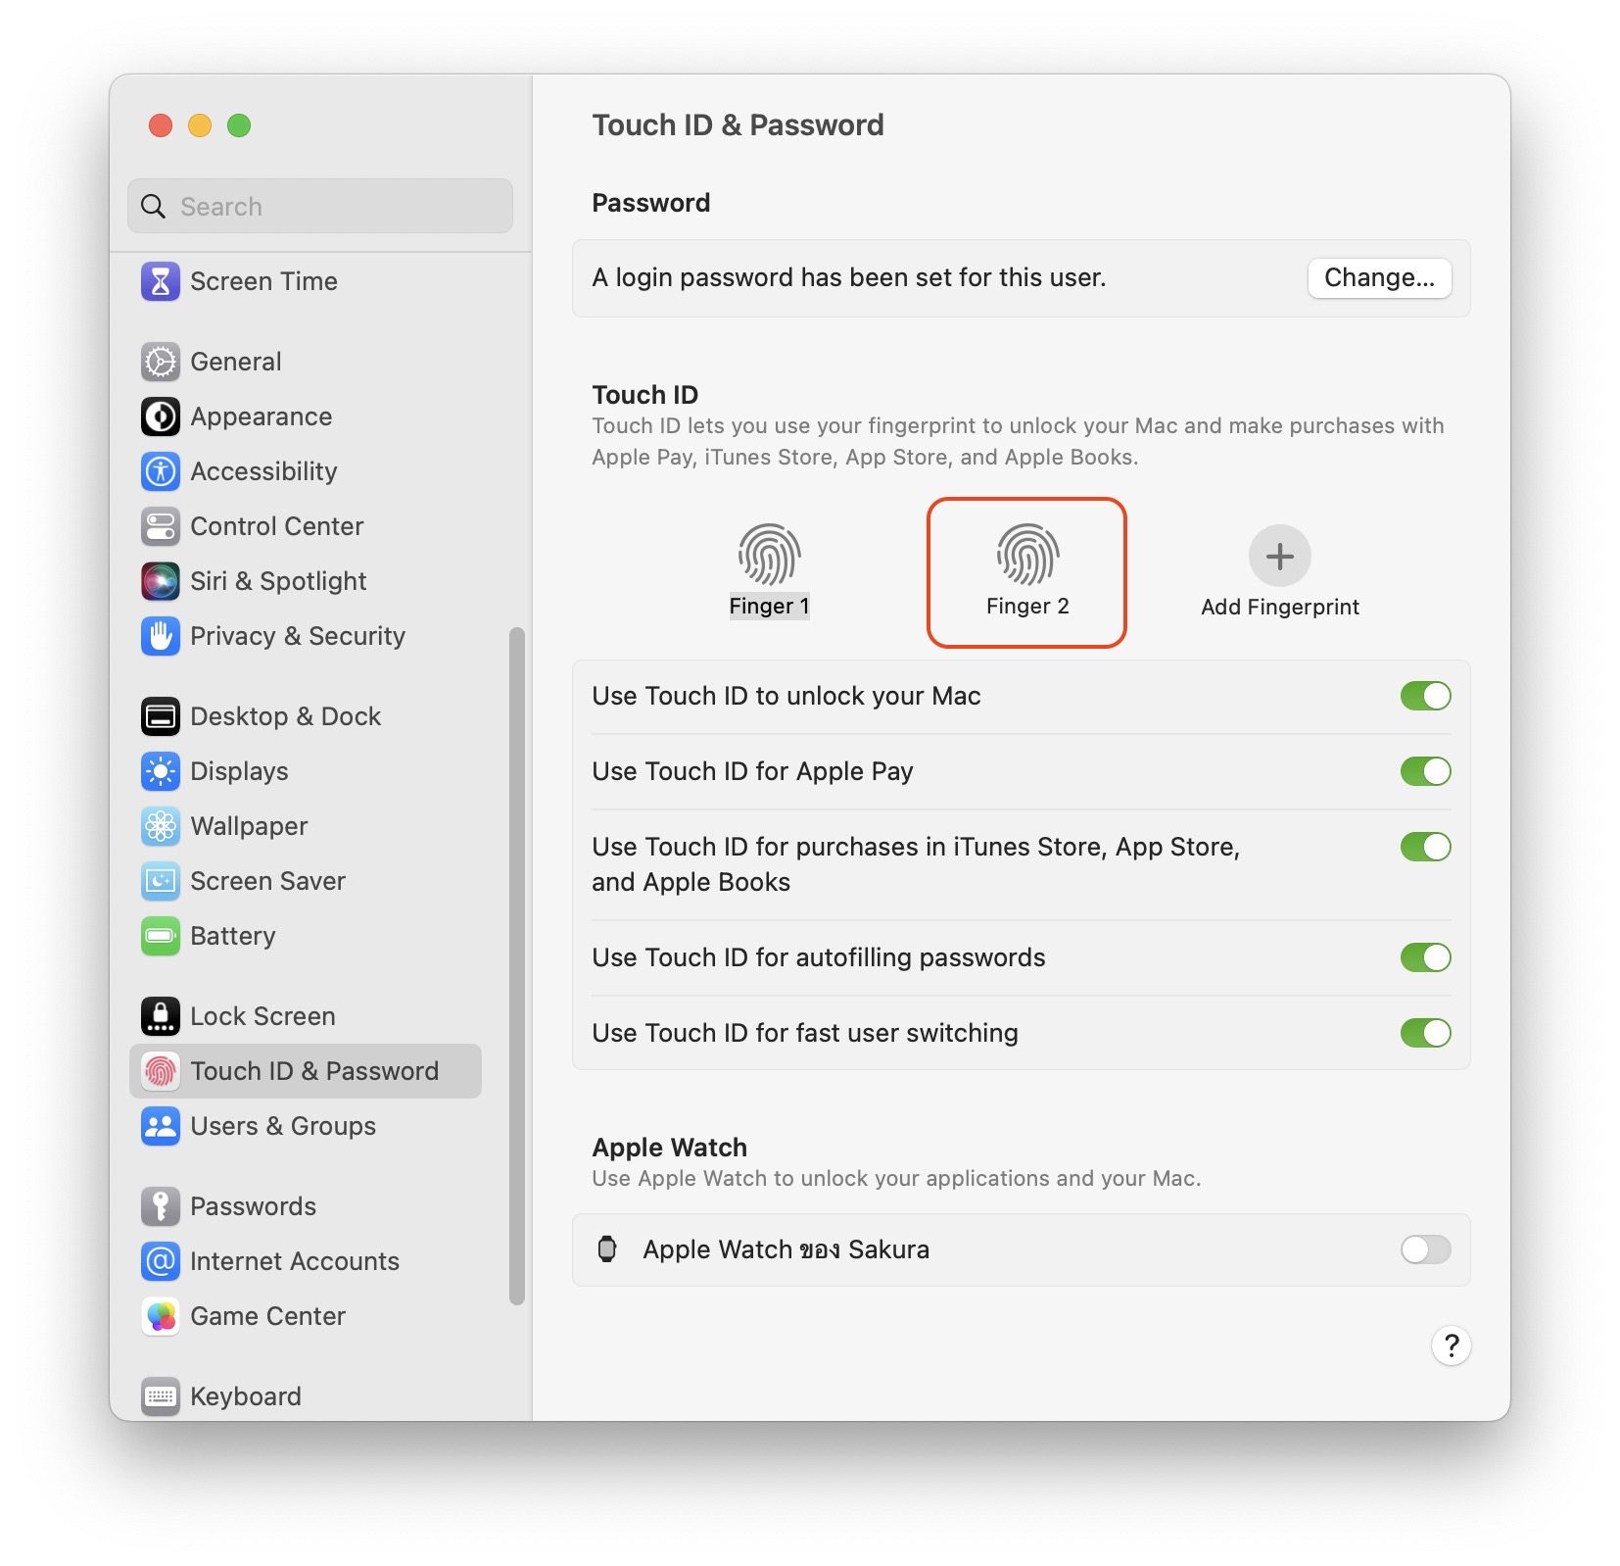Toggle Touch ID for fast user switching

(x=1425, y=1033)
